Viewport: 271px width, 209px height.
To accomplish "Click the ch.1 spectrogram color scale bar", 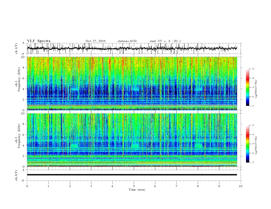I will 247,87.
